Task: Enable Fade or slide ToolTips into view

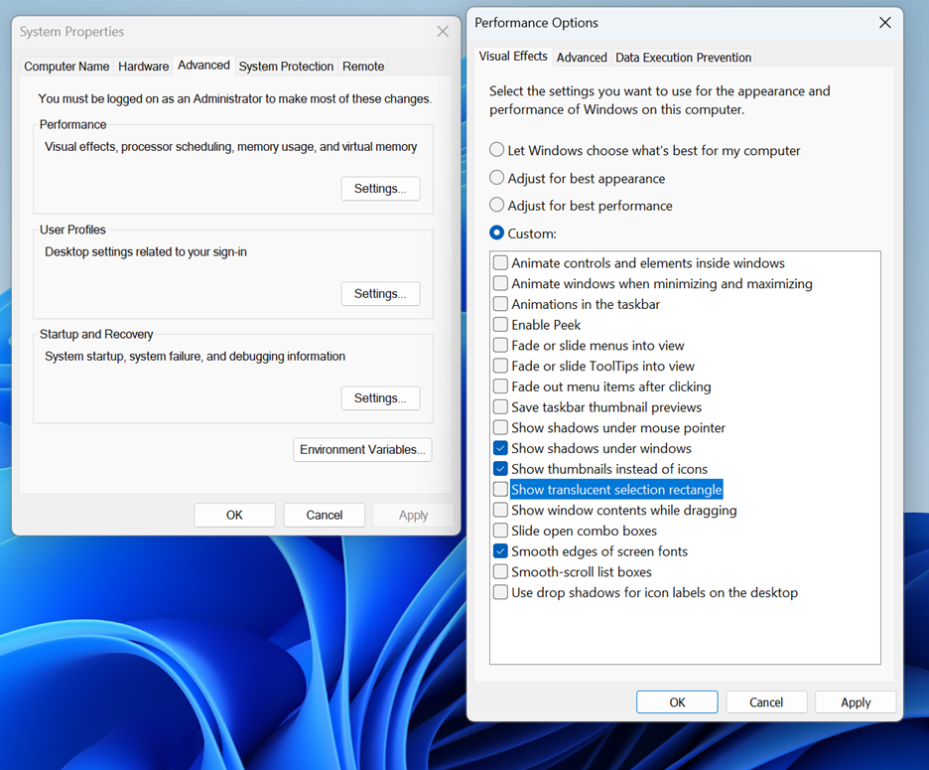Action: [500, 366]
